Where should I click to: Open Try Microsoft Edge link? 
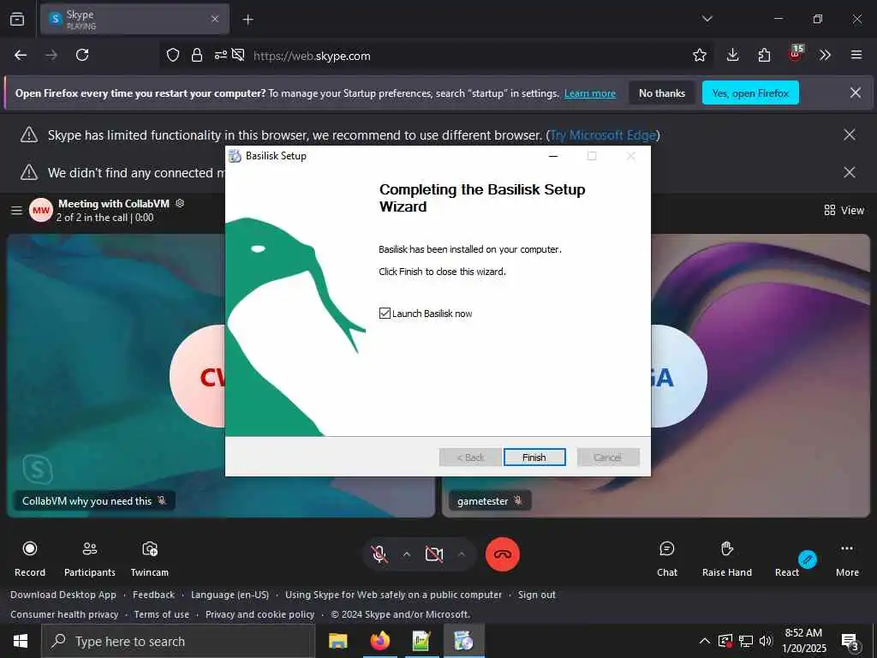click(x=603, y=135)
